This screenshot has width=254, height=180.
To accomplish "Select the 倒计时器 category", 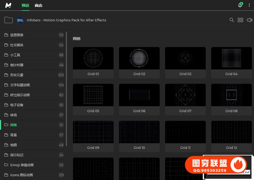I will 17,65.
